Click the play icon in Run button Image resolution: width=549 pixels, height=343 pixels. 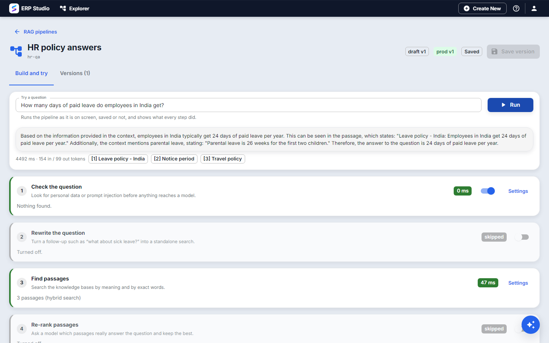pyautogui.click(x=503, y=105)
